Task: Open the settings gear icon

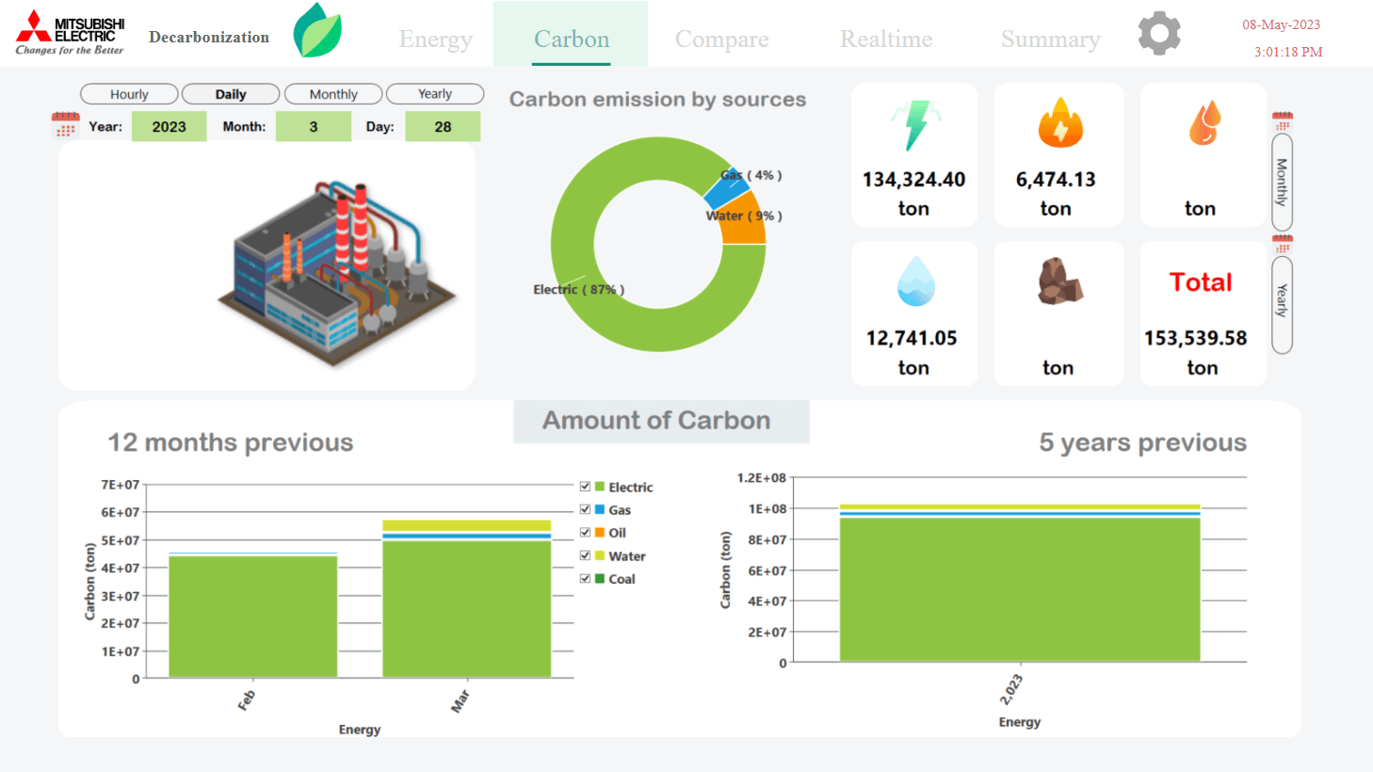Action: tap(1158, 33)
